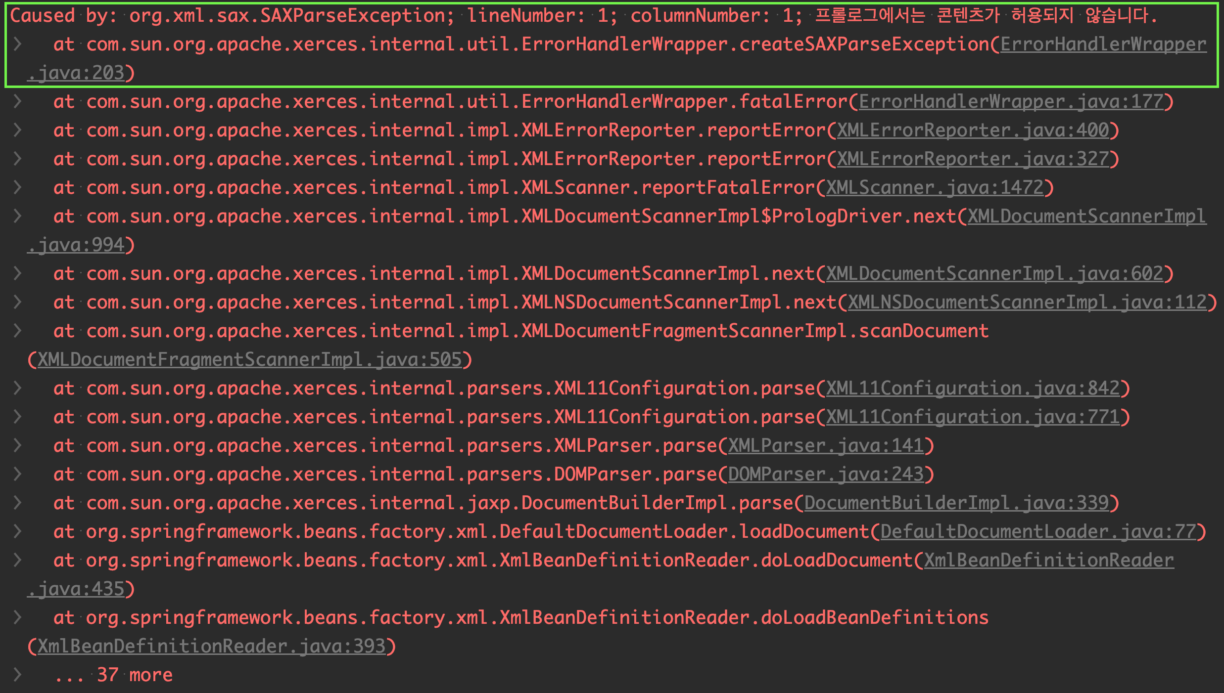
Task: Open XMLParser.java:141 source link
Action: (x=826, y=446)
